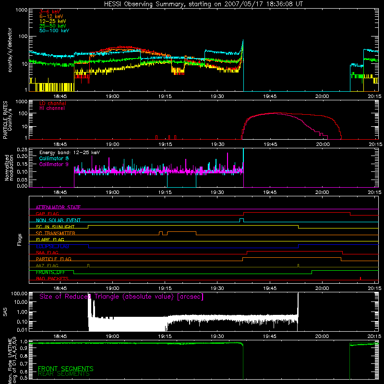
Task: Click the SAS axis label
Action: tap(5, 312)
